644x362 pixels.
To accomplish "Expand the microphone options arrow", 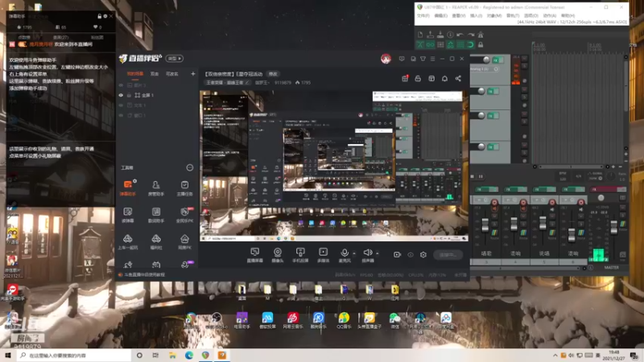I will point(353,253).
